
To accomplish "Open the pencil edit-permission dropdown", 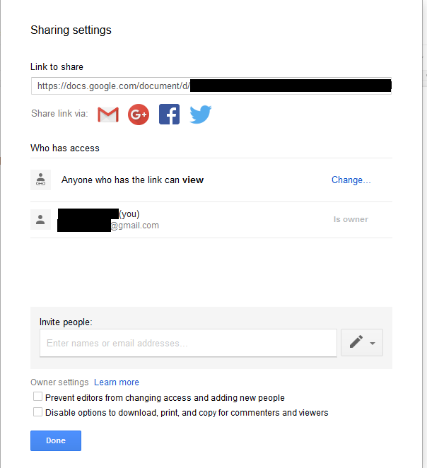I will coord(362,342).
